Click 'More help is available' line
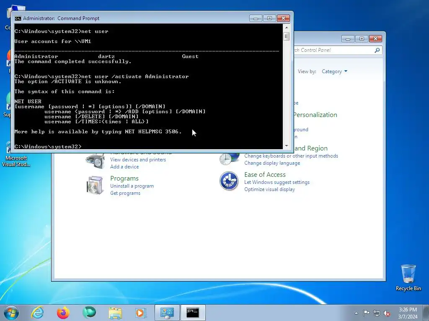 (98, 132)
